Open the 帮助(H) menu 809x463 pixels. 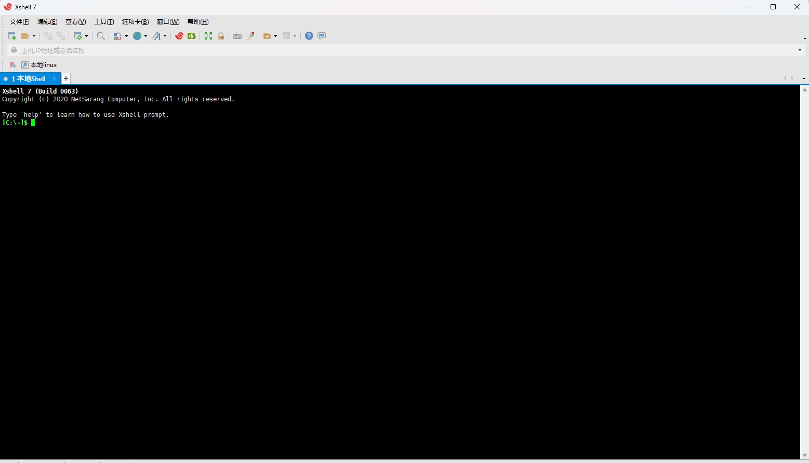198,22
